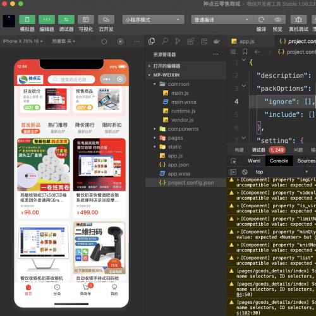Image resolution: width=316 pixels, height=316 pixels.
Task: Open main.js file
Action: point(179,93)
